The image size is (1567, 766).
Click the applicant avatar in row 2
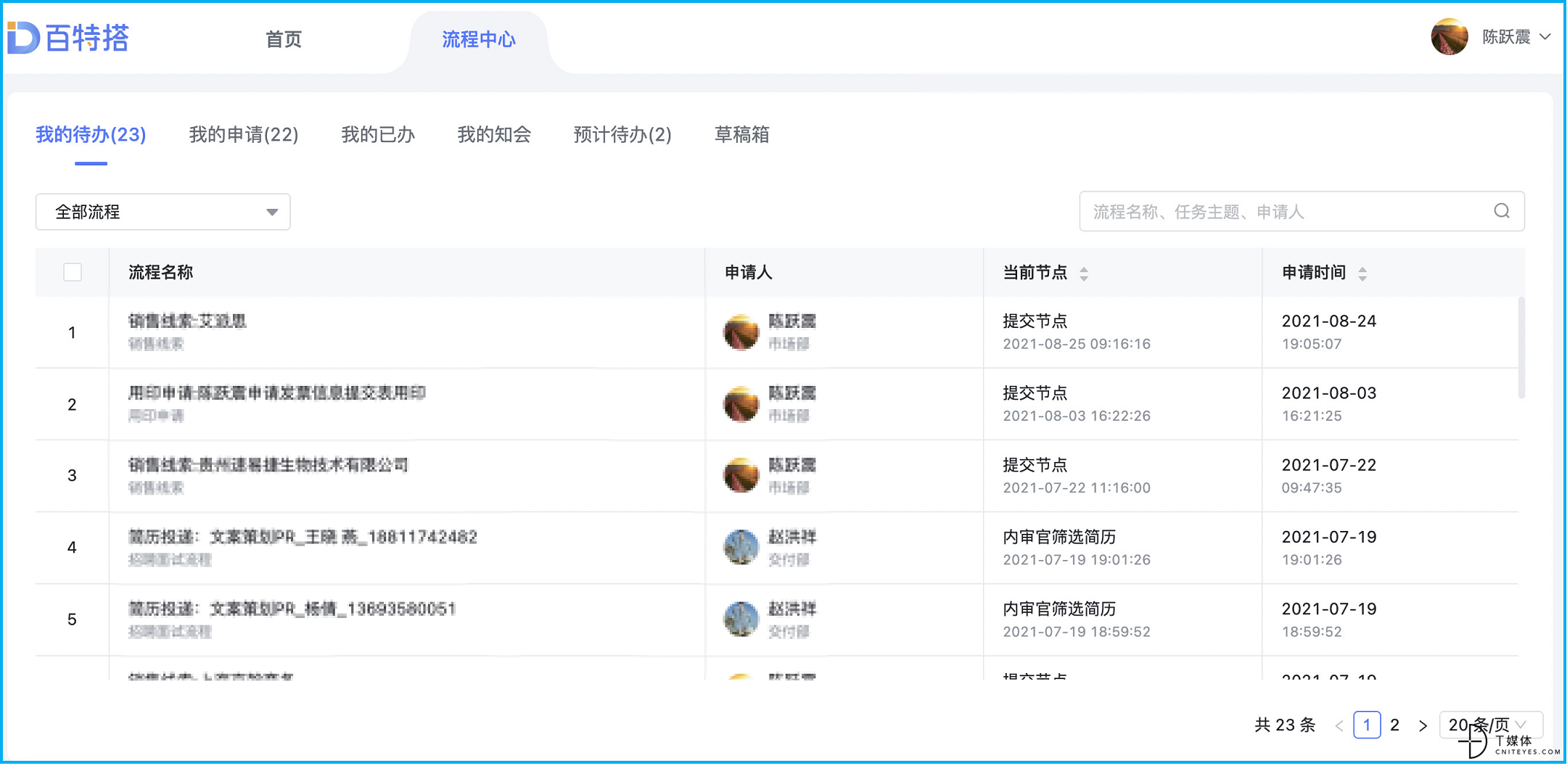(741, 404)
